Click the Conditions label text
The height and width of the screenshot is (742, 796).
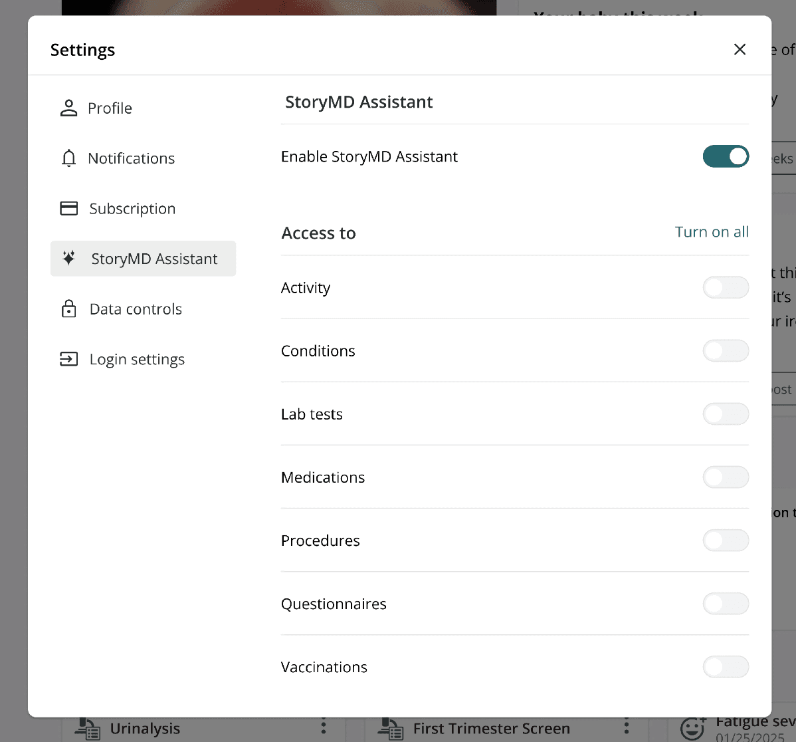(318, 351)
